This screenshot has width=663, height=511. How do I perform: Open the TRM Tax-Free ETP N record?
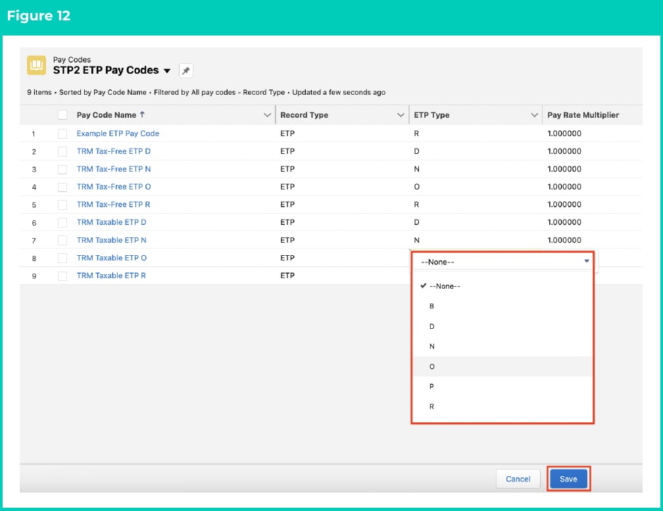pos(114,169)
